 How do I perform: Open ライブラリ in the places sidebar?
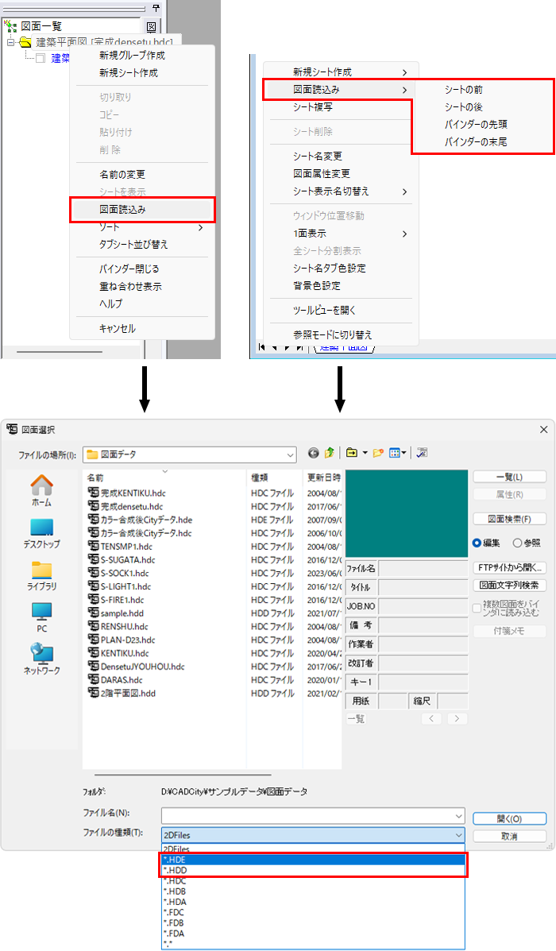click(41, 575)
